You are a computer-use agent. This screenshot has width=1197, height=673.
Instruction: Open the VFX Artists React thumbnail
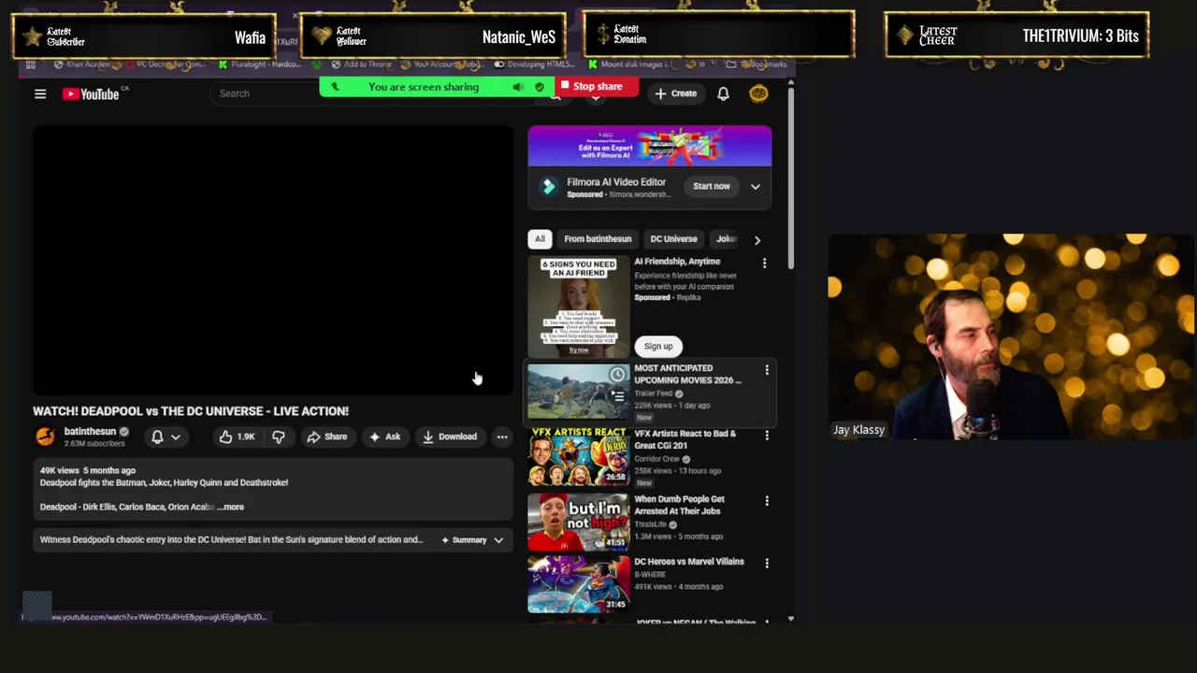[579, 457]
